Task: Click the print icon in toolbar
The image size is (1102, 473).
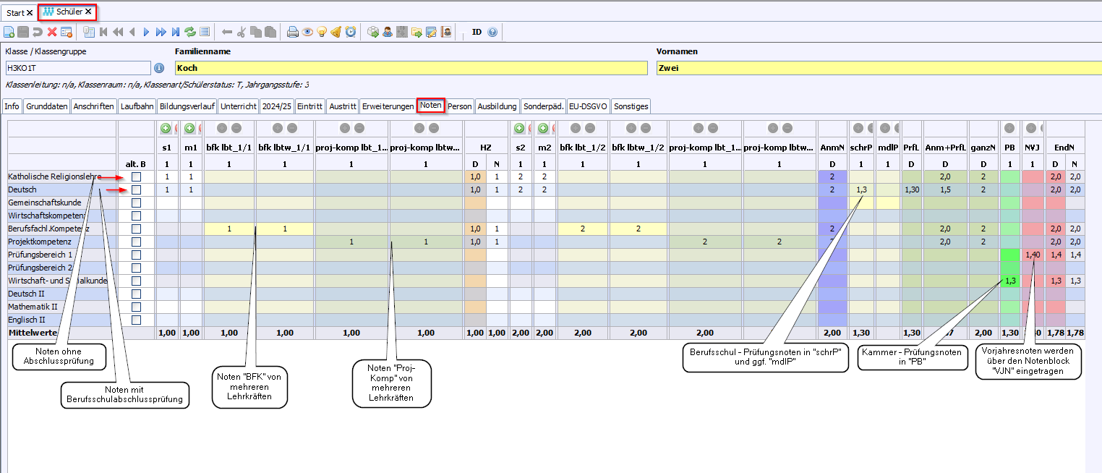Action: (x=293, y=32)
